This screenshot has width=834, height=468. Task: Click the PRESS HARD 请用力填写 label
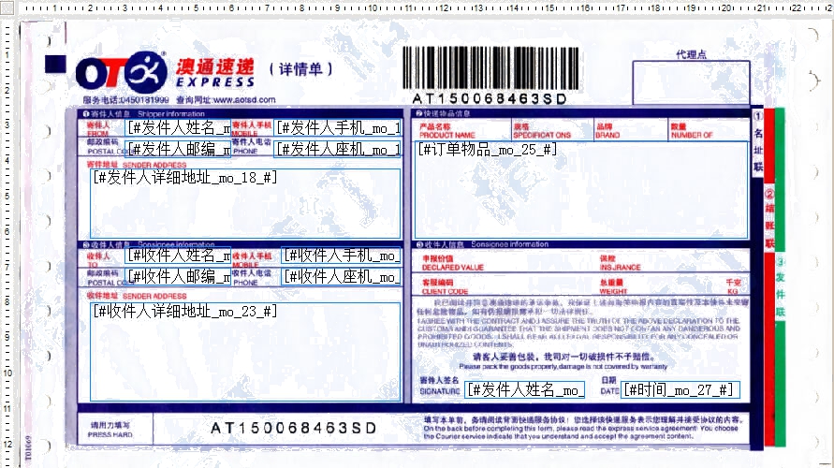click(110, 430)
